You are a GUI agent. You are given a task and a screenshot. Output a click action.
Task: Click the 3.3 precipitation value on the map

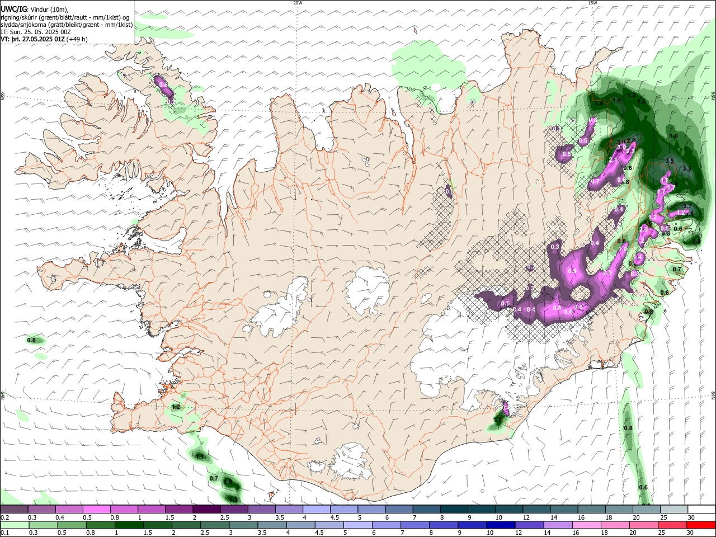[687, 168]
